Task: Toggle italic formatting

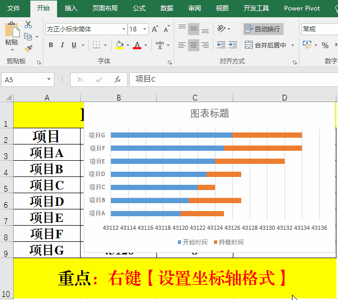Action: click(64, 45)
